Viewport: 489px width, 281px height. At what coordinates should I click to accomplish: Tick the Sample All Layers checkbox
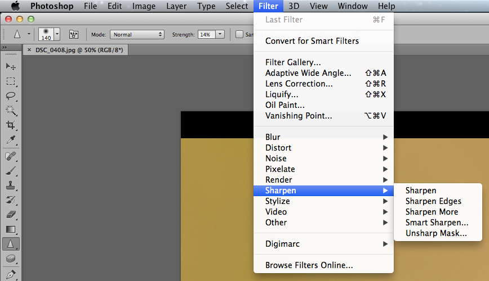pyautogui.click(x=239, y=34)
